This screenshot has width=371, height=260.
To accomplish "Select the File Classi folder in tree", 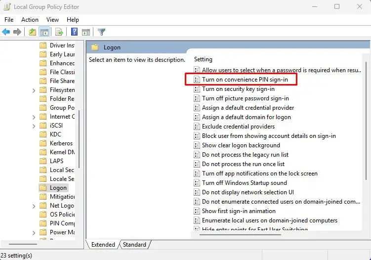I will (x=57, y=72).
